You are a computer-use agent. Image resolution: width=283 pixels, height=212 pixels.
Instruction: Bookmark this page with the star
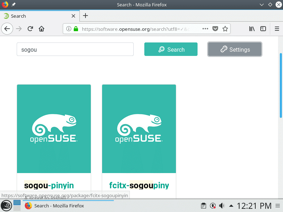(225, 29)
